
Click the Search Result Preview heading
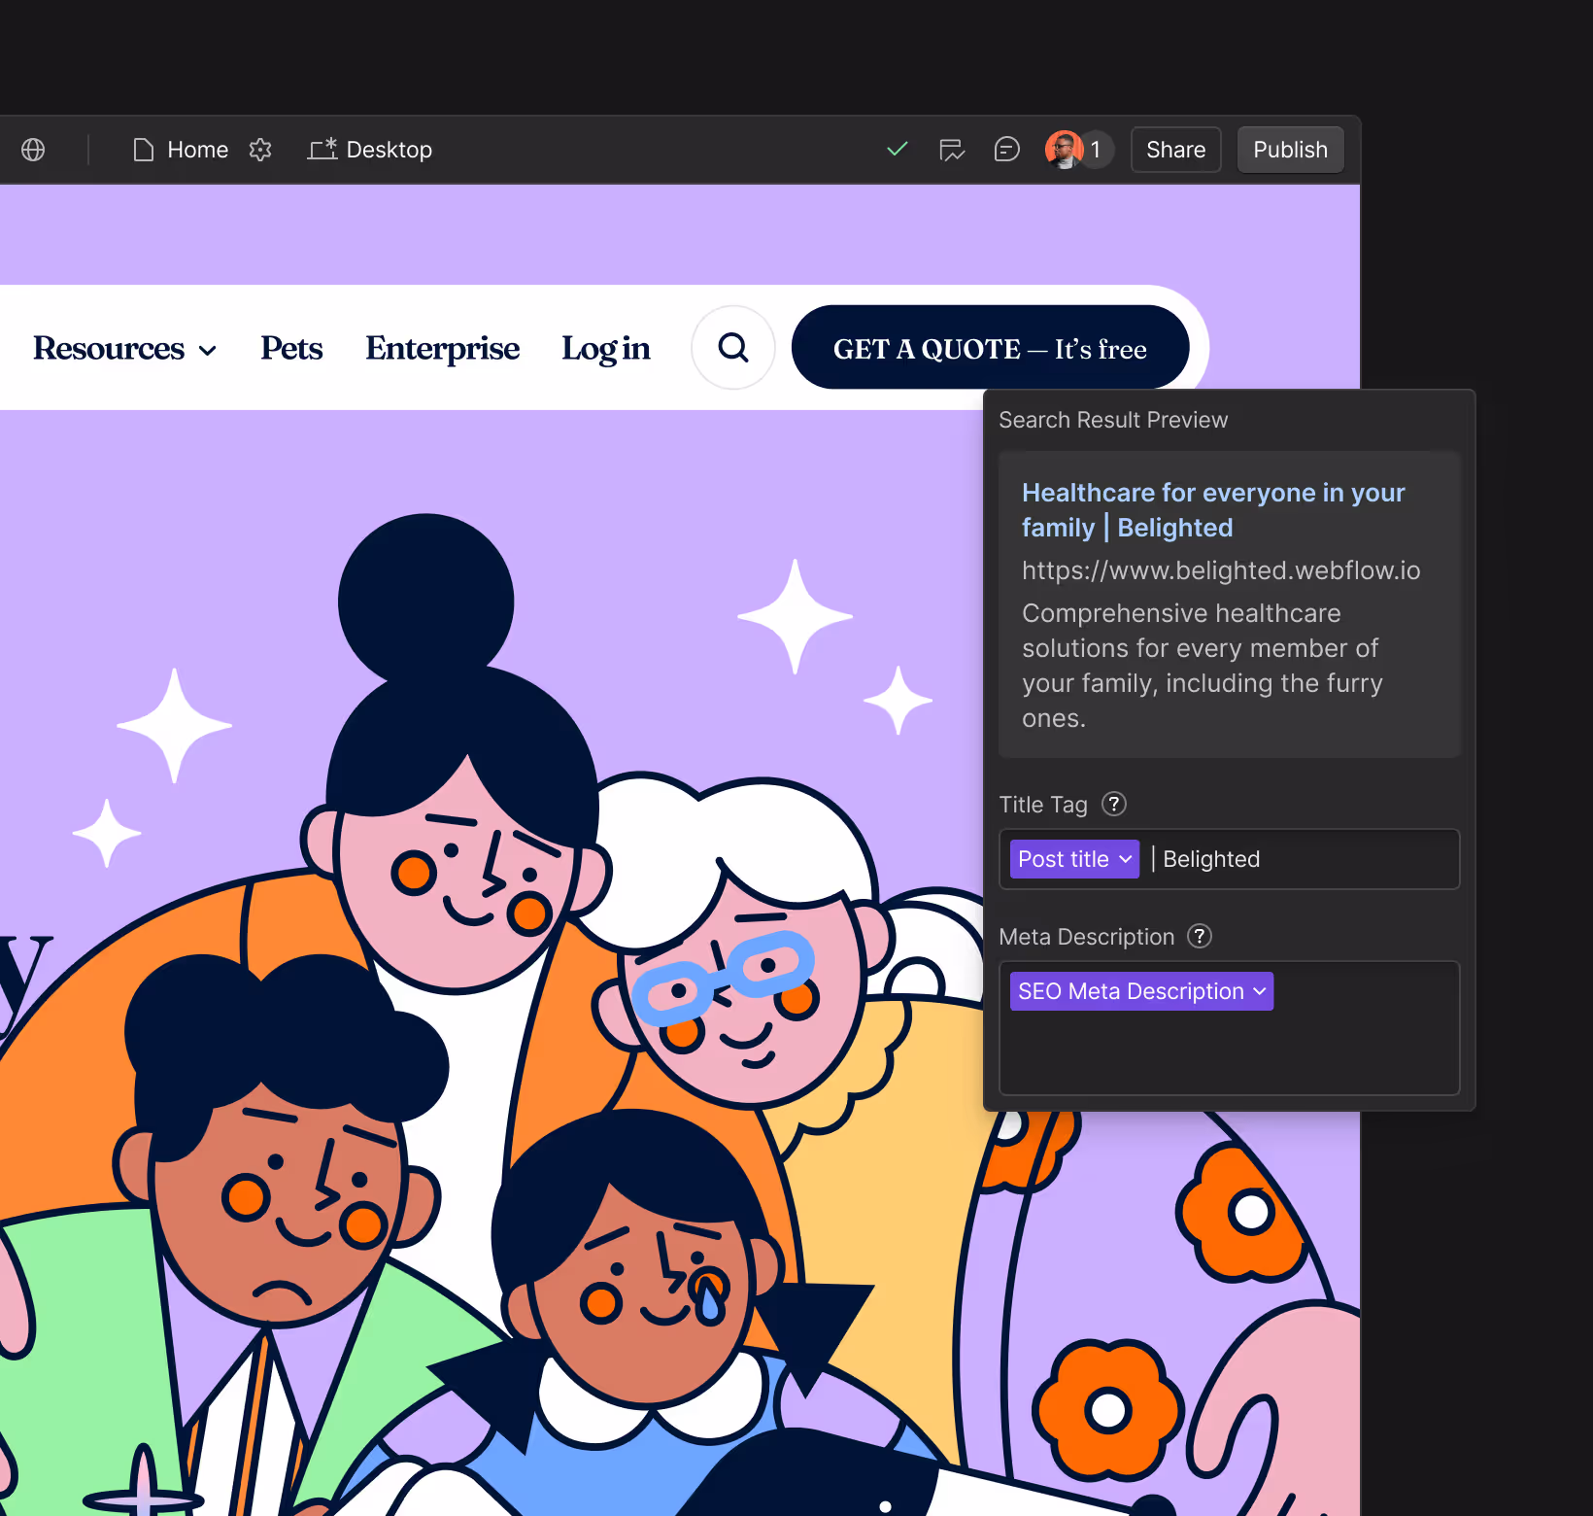click(x=1113, y=420)
